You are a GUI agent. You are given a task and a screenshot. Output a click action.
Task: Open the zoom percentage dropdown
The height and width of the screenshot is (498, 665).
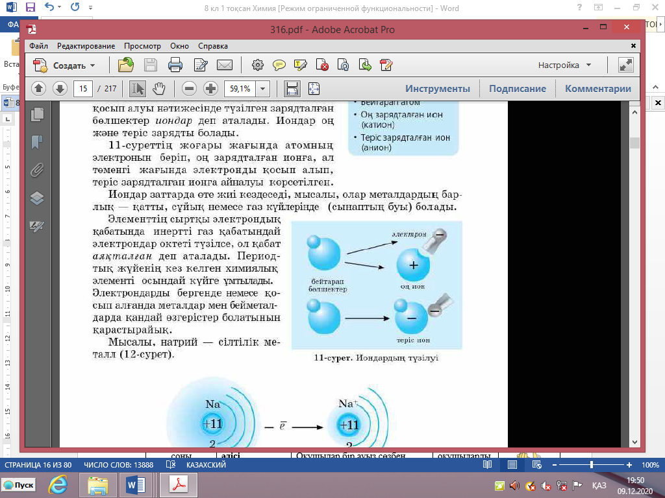coord(263,89)
